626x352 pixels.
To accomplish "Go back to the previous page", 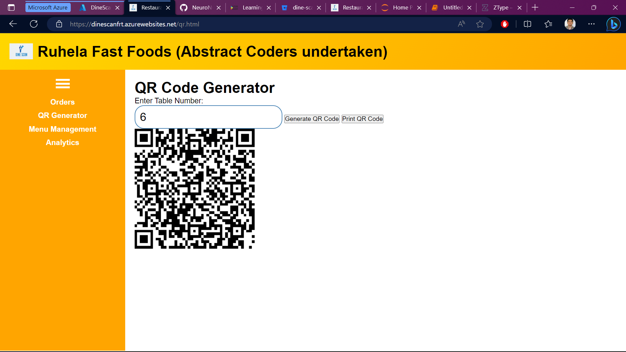I will pyautogui.click(x=13, y=24).
